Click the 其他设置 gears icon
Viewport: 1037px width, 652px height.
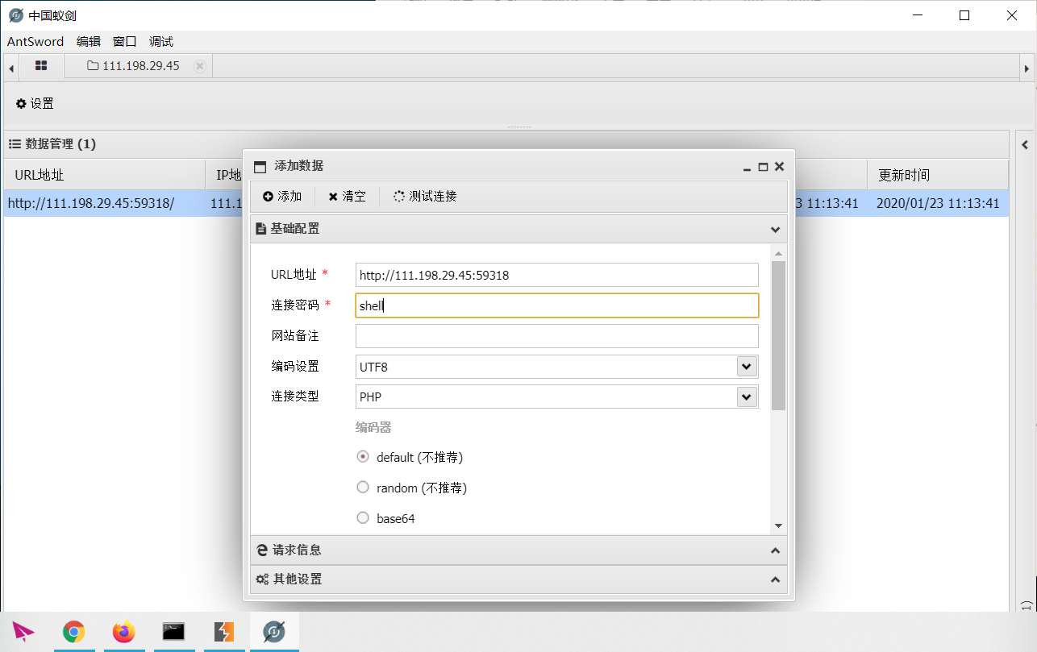point(262,579)
